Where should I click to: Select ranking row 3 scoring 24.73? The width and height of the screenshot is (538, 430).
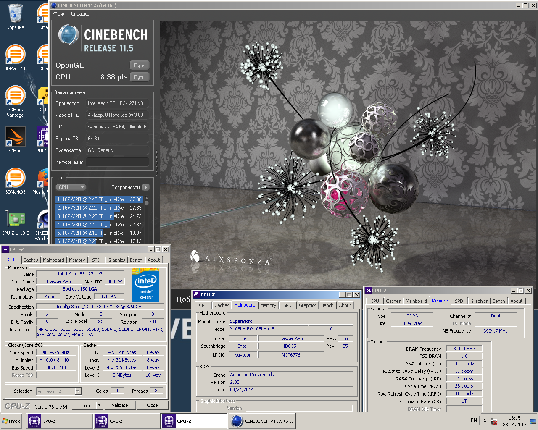pos(99,216)
